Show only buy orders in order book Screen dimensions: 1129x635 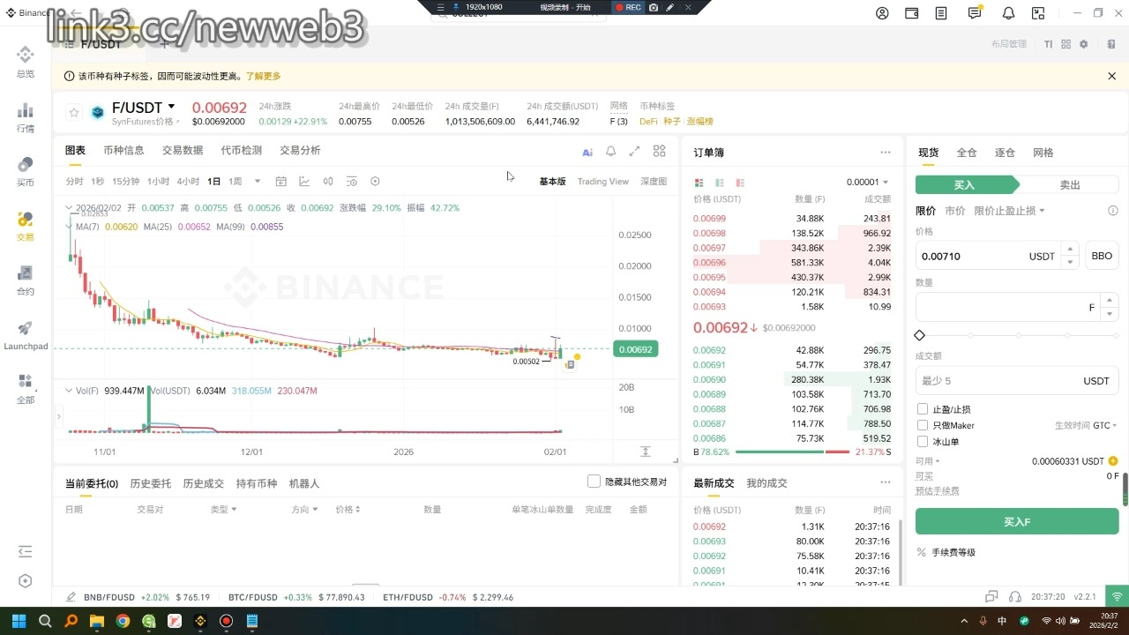[x=720, y=183]
